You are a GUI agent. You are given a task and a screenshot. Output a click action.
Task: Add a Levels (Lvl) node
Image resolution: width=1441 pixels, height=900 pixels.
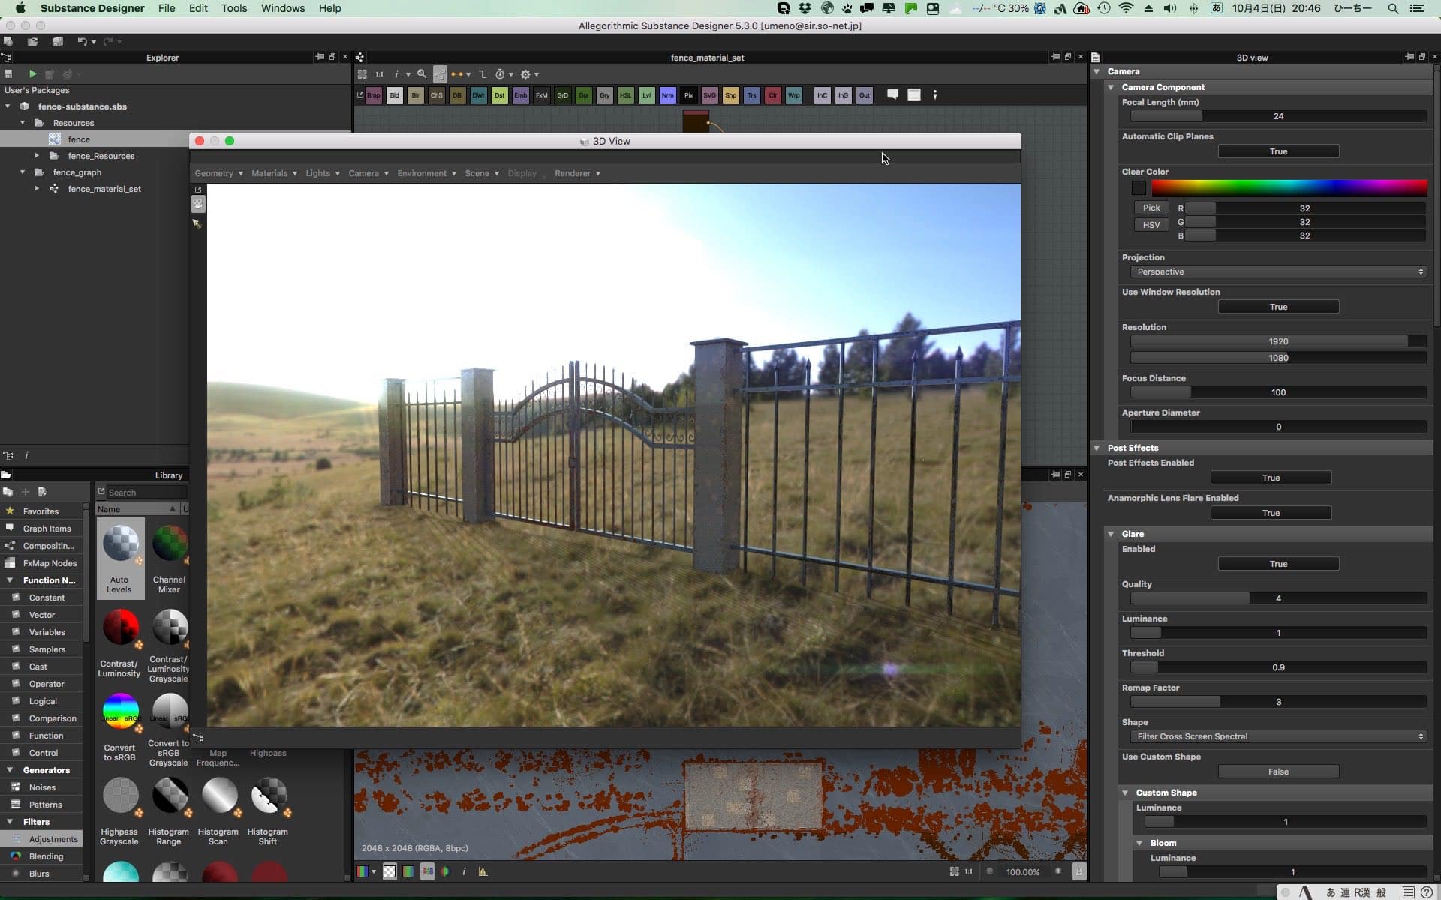tap(646, 95)
